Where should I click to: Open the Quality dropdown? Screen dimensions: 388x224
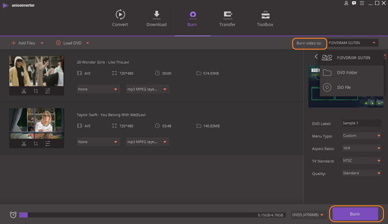tap(362, 173)
